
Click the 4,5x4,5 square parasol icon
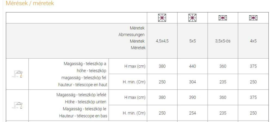(x=162, y=18)
